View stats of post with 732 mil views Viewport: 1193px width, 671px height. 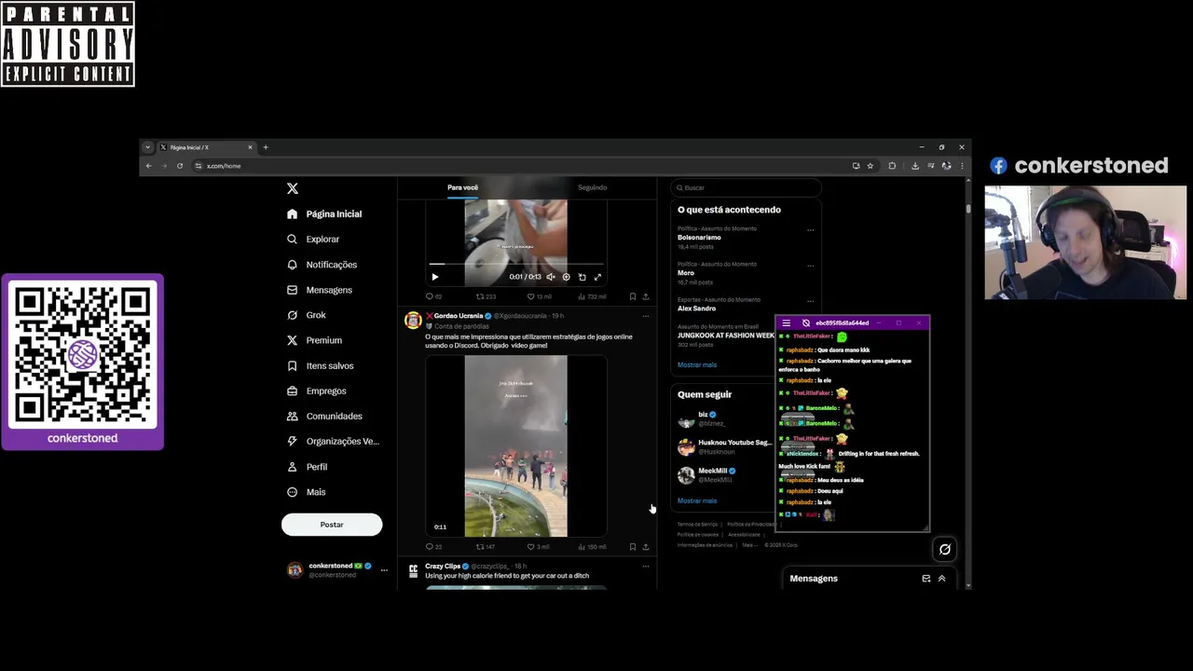click(x=592, y=296)
